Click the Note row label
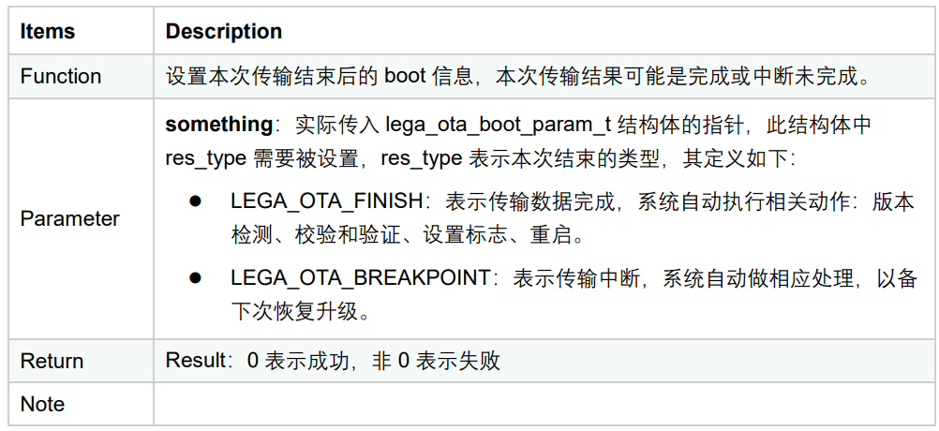This screenshot has height=431, width=939. pos(42,404)
